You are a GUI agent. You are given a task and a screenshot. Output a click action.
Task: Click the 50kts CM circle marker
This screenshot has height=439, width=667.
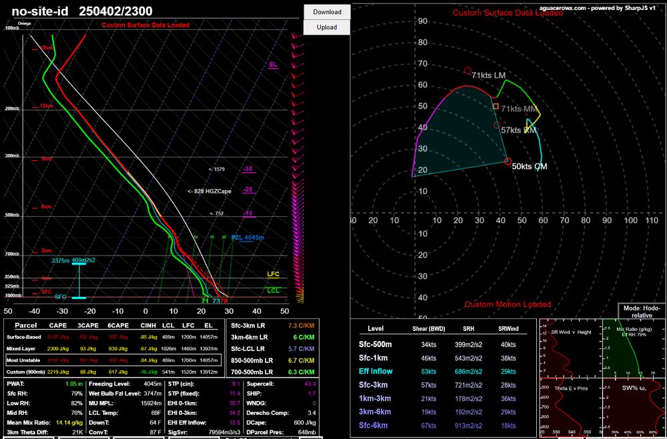[x=508, y=161]
